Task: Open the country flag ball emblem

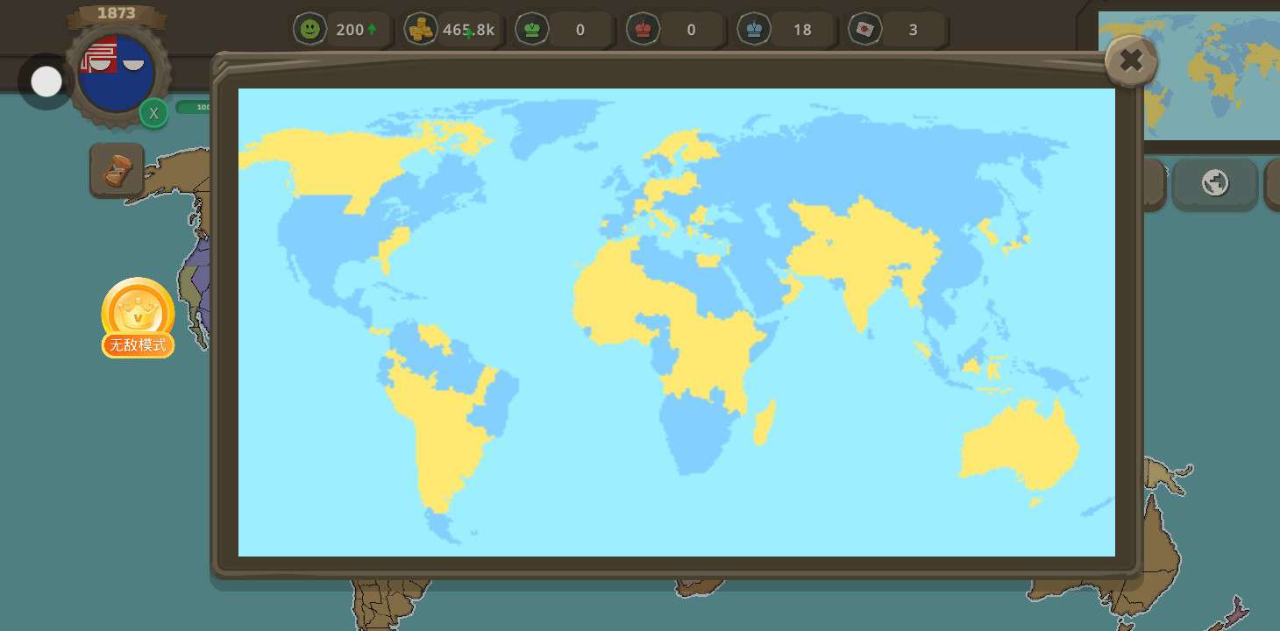Action: click(116, 73)
